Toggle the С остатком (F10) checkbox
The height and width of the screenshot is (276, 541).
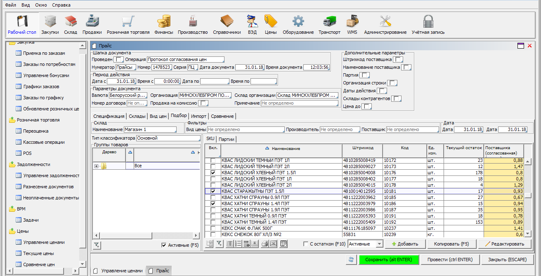point(306,244)
